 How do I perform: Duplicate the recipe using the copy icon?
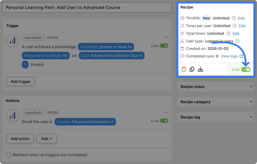tap(192, 69)
